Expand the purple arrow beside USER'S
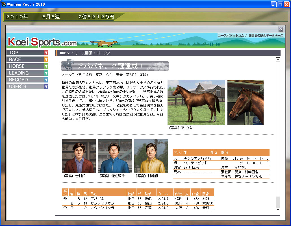The width and height of the screenshot is (291, 226). [x=46, y=86]
